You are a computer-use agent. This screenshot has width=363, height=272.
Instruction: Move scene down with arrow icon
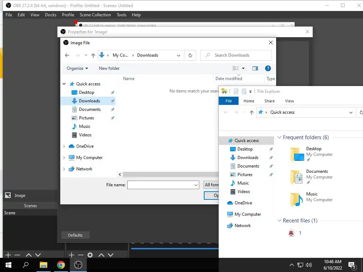point(38,255)
